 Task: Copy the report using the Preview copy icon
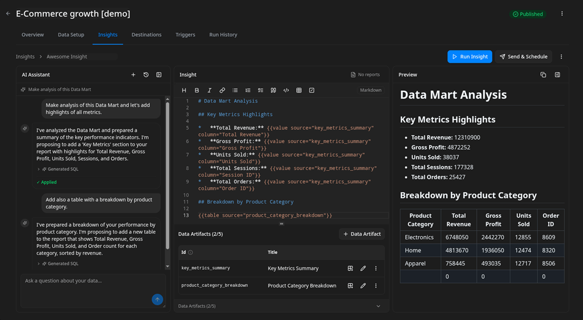[543, 75]
